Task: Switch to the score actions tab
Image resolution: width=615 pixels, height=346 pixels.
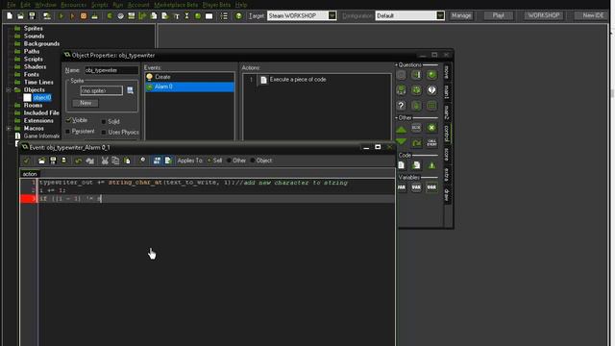Action: point(447,154)
